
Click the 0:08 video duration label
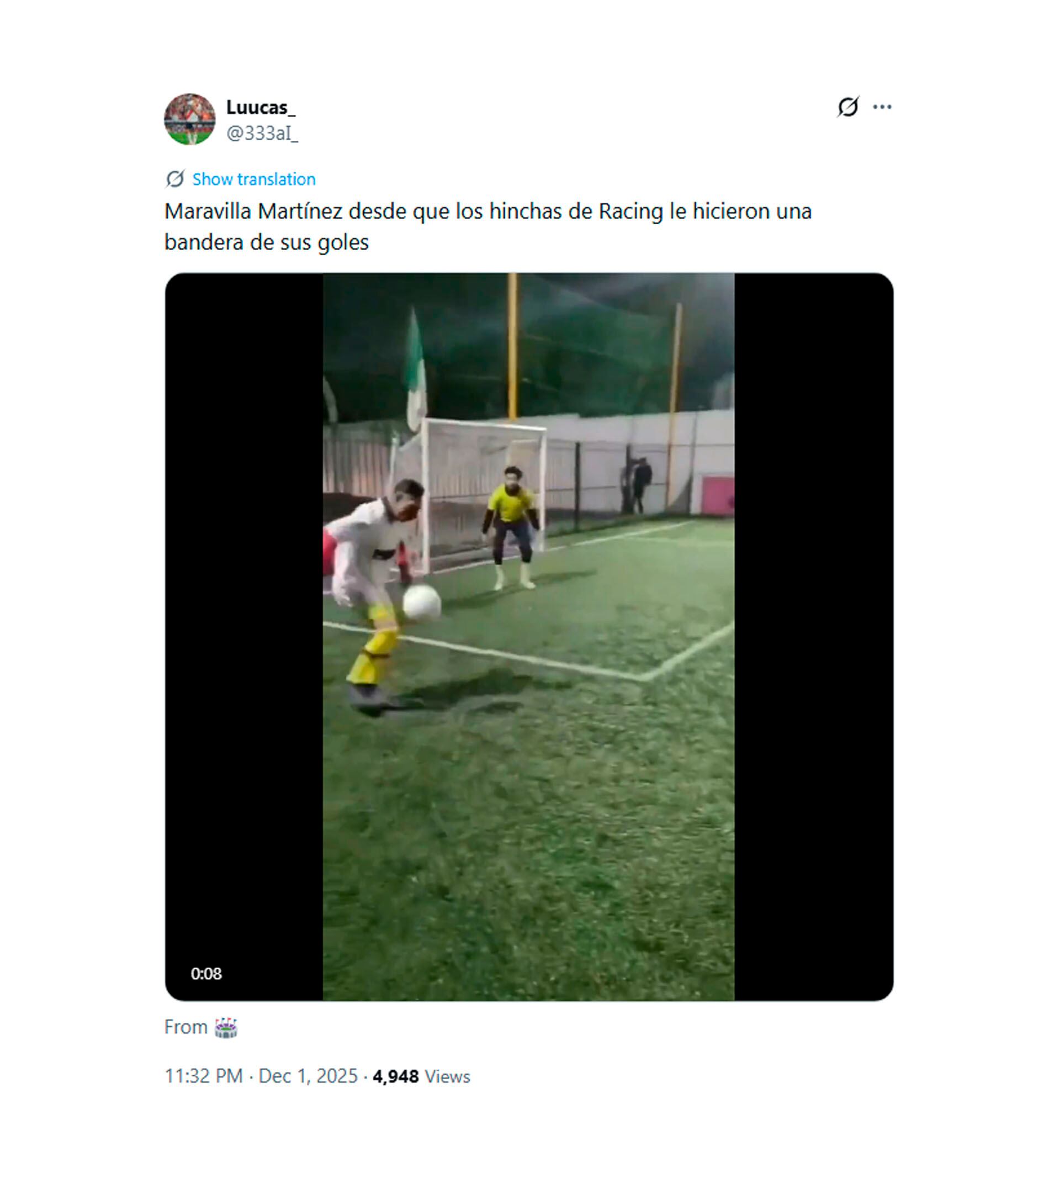tap(206, 974)
